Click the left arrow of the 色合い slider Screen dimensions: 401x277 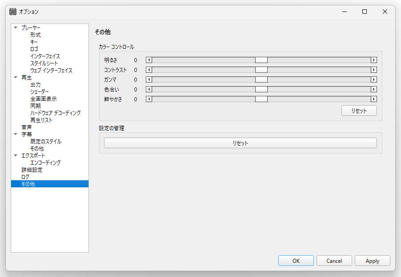pos(149,89)
